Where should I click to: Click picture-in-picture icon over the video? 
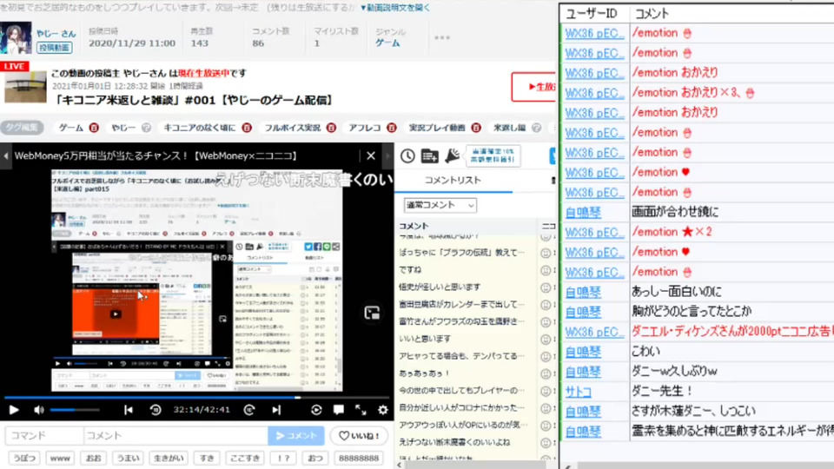[372, 313]
